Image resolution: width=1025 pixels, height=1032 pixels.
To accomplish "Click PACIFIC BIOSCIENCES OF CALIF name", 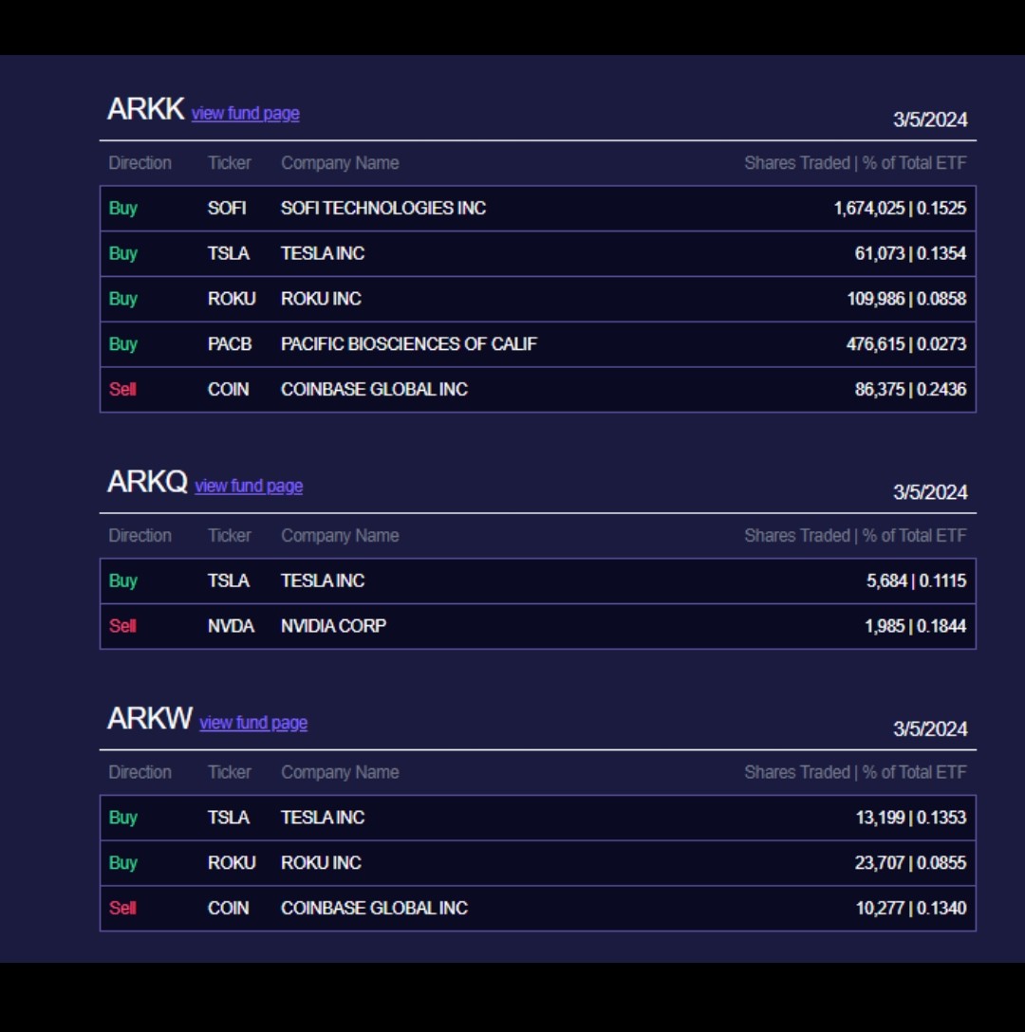I will [409, 344].
